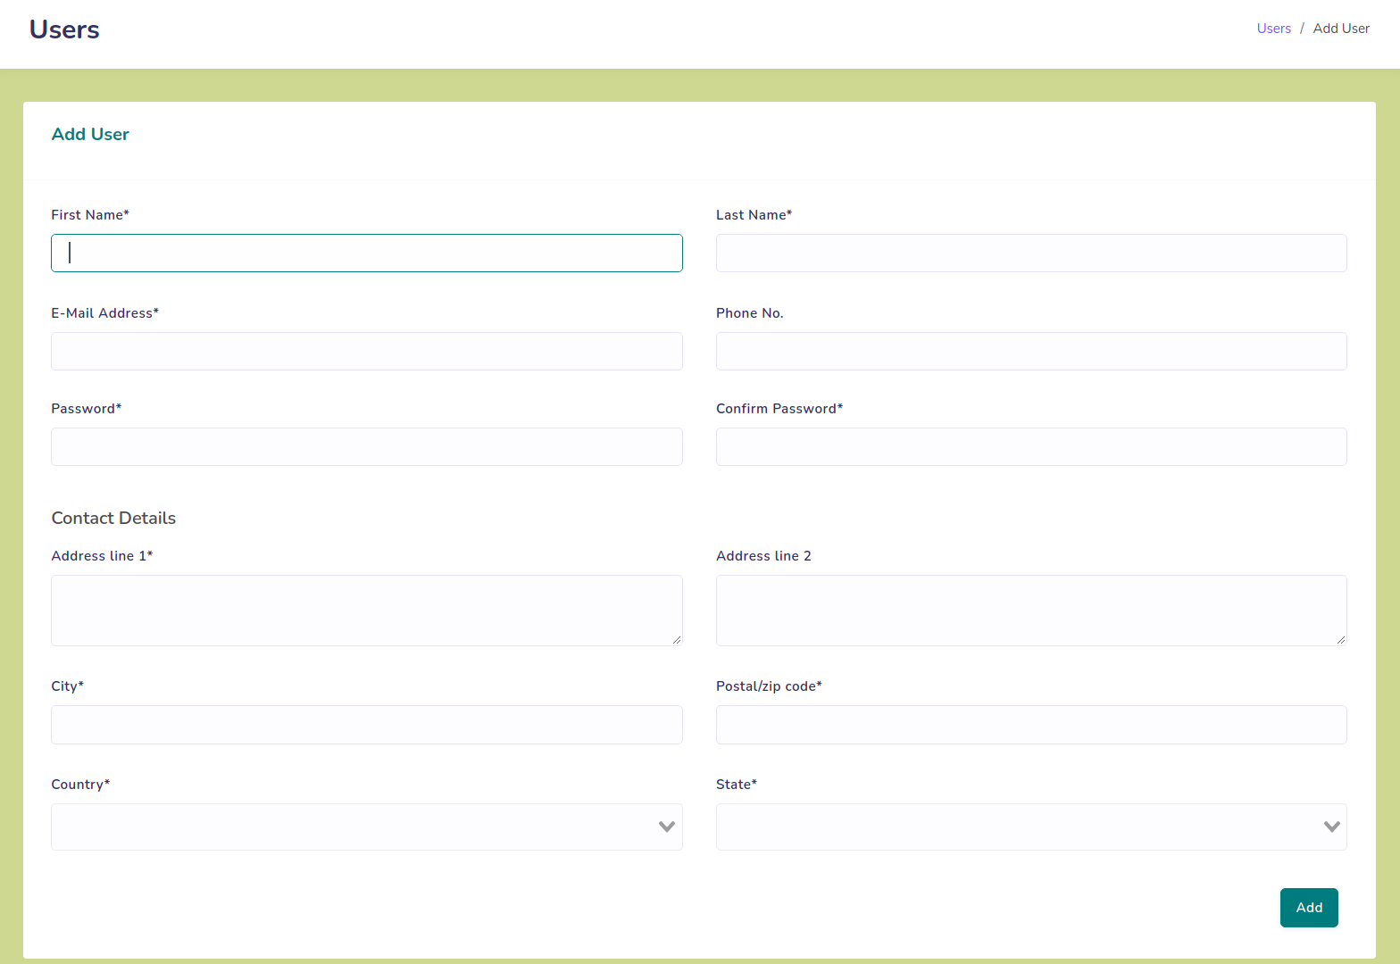Grab Address line 1 resize handle

pyautogui.click(x=677, y=640)
